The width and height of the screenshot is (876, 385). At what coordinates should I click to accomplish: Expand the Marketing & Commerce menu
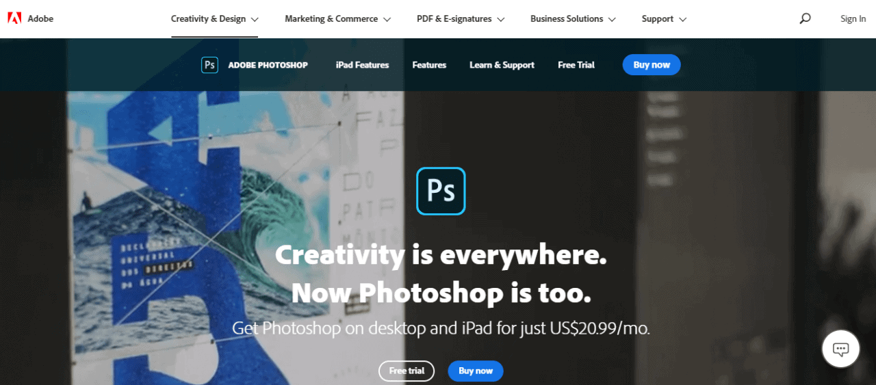pyautogui.click(x=338, y=19)
